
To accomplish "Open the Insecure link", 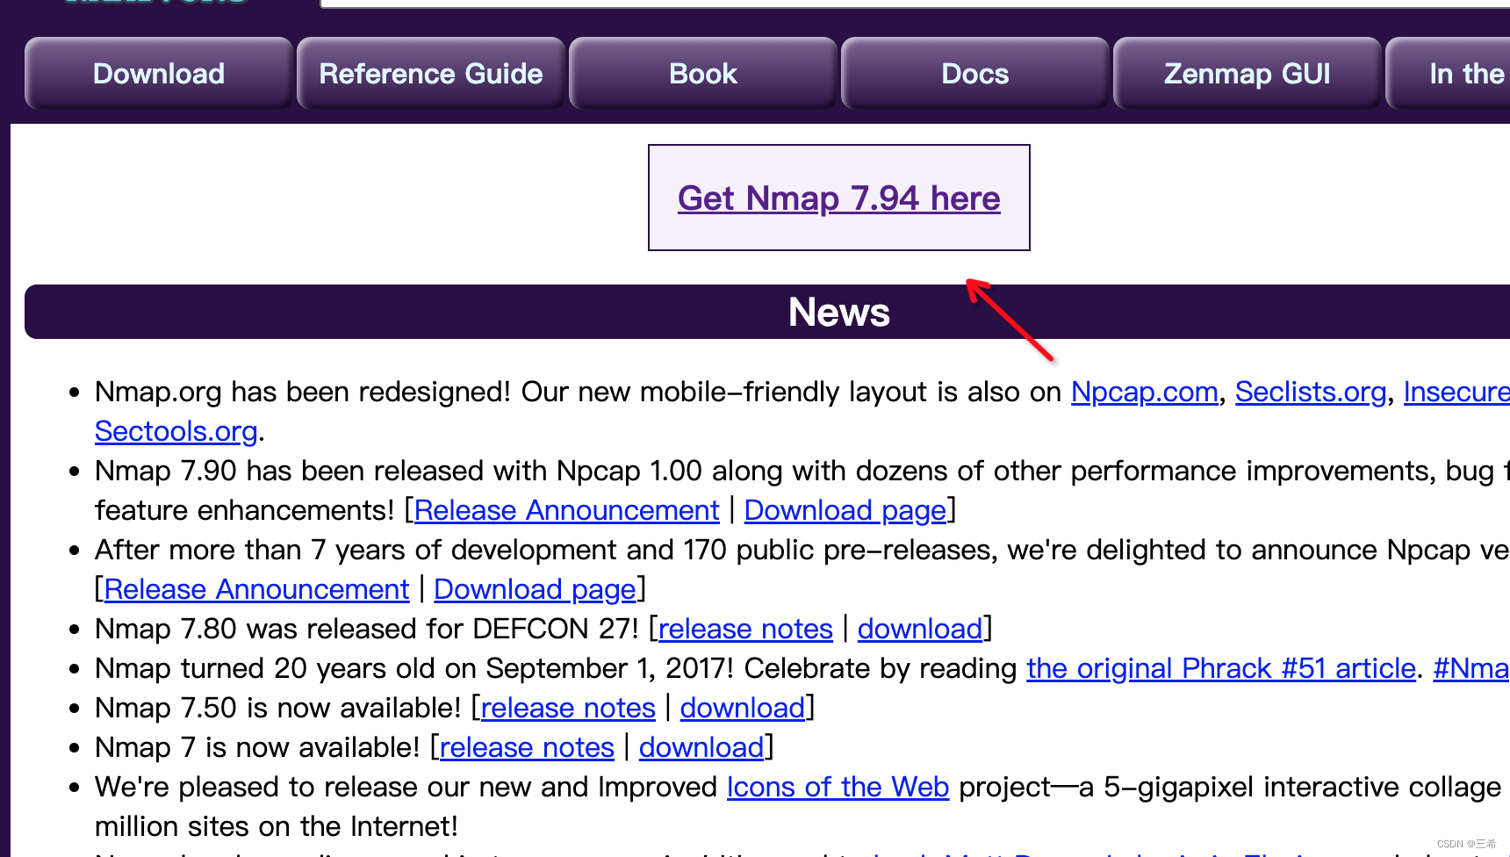I will tap(1456, 392).
